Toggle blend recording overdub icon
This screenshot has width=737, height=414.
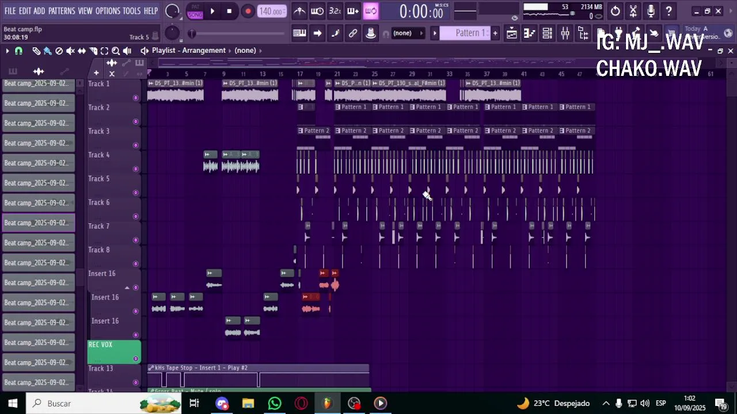[x=353, y=11]
